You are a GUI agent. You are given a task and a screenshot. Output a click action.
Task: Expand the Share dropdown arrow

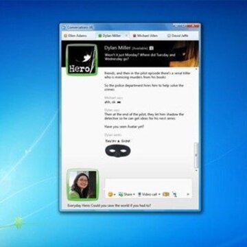click(x=134, y=195)
